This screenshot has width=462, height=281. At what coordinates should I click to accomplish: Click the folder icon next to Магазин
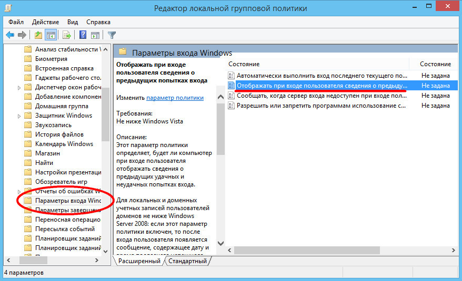pyautogui.click(x=28, y=153)
